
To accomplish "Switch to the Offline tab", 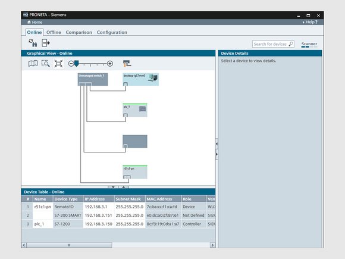I will 54,32.
